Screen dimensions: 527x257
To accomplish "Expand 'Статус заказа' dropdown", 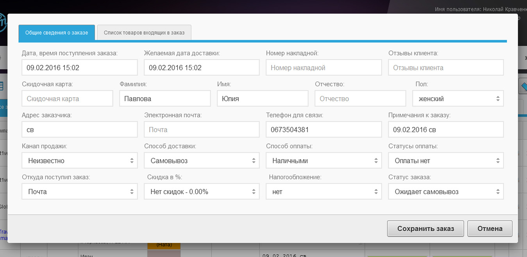I will click(x=446, y=192).
